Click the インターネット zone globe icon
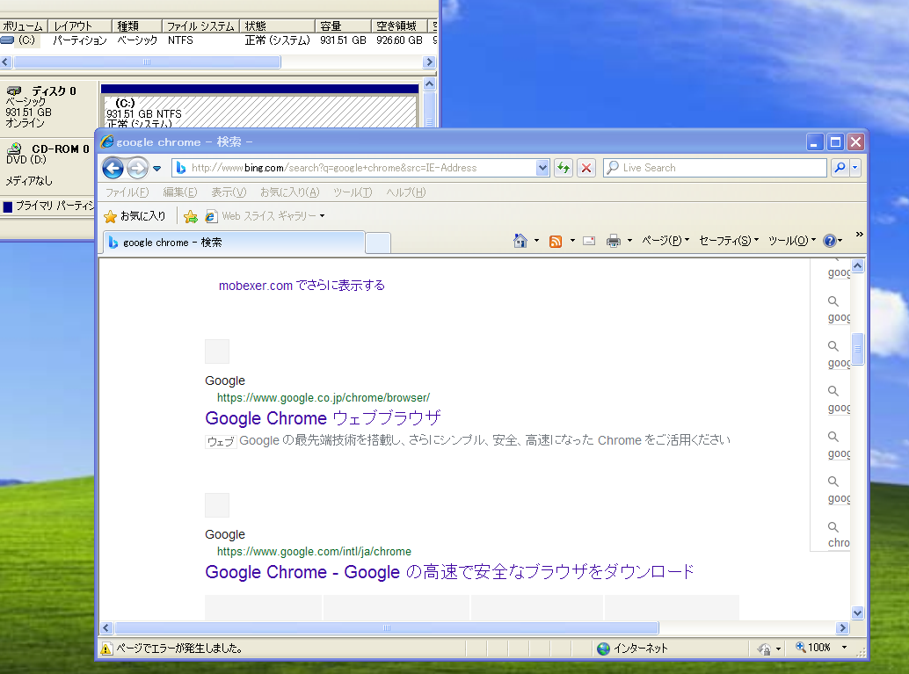This screenshot has width=909, height=674. 603,649
